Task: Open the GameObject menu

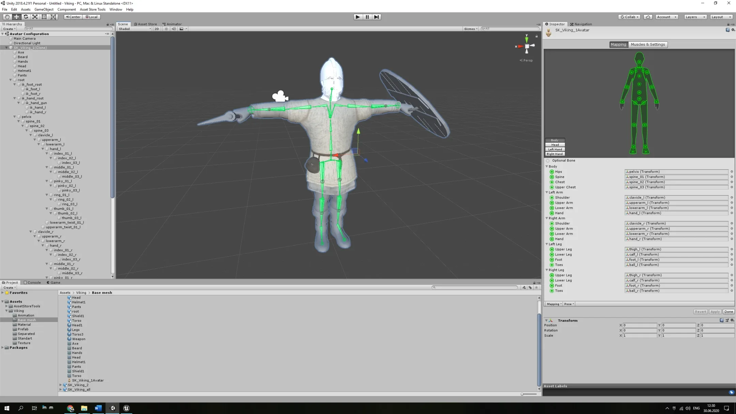Action: (x=44, y=10)
